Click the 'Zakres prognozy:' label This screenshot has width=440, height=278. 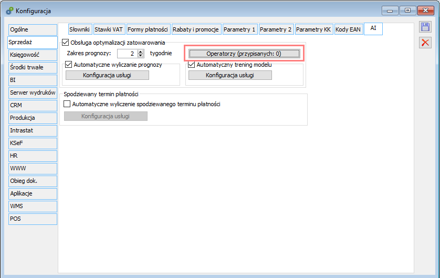click(x=89, y=54)
